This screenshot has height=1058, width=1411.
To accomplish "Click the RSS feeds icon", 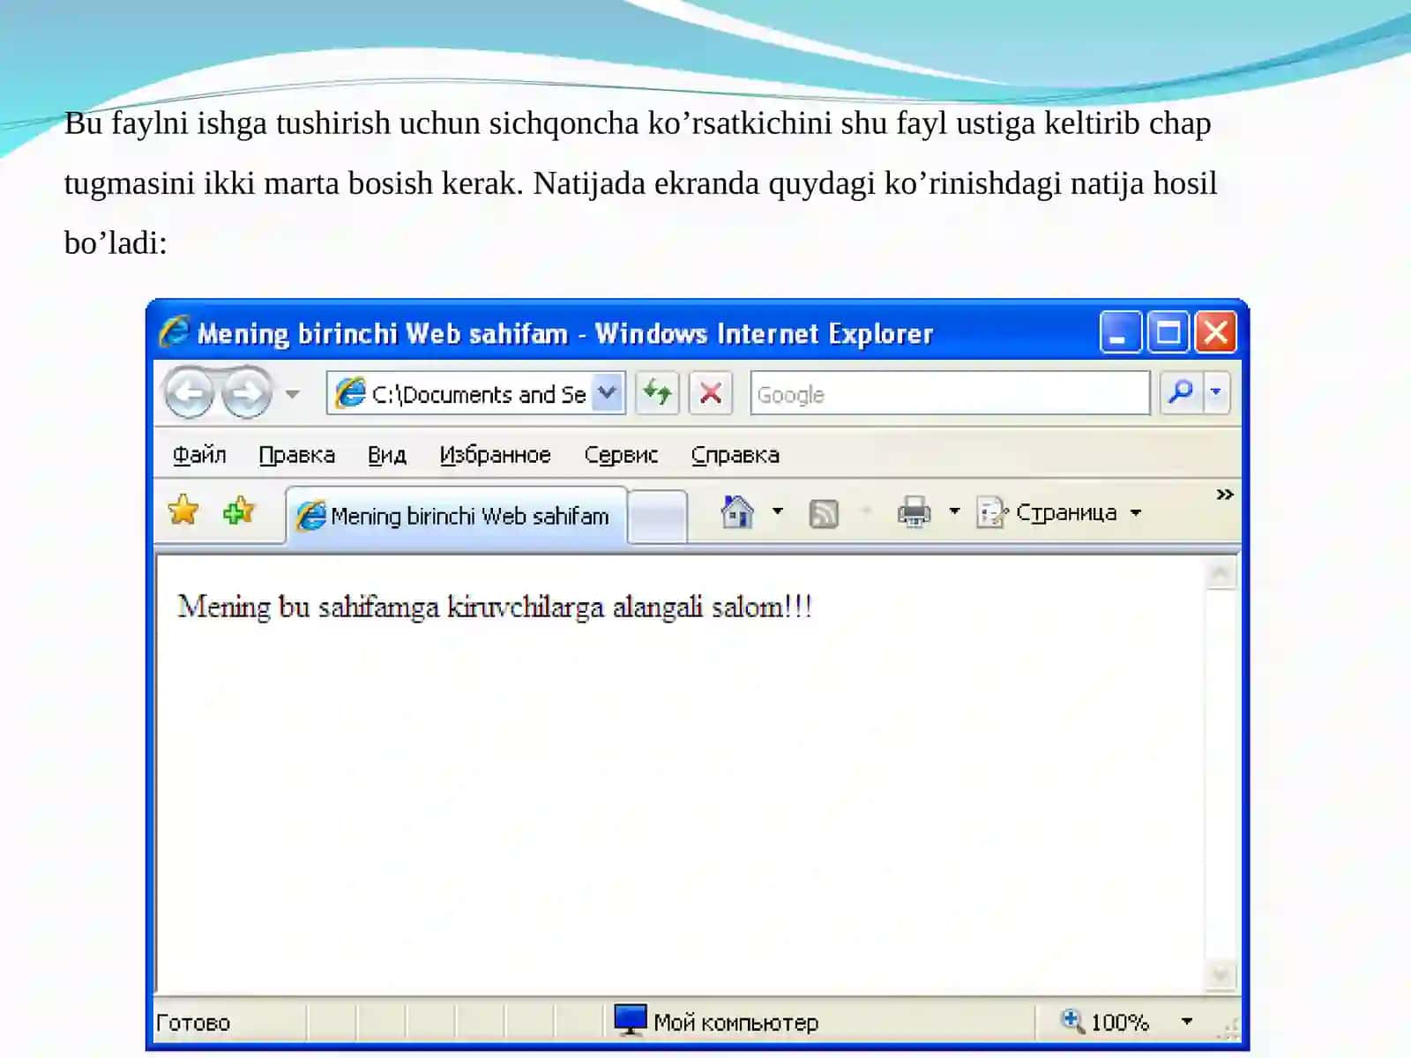I will pos(824,513).
